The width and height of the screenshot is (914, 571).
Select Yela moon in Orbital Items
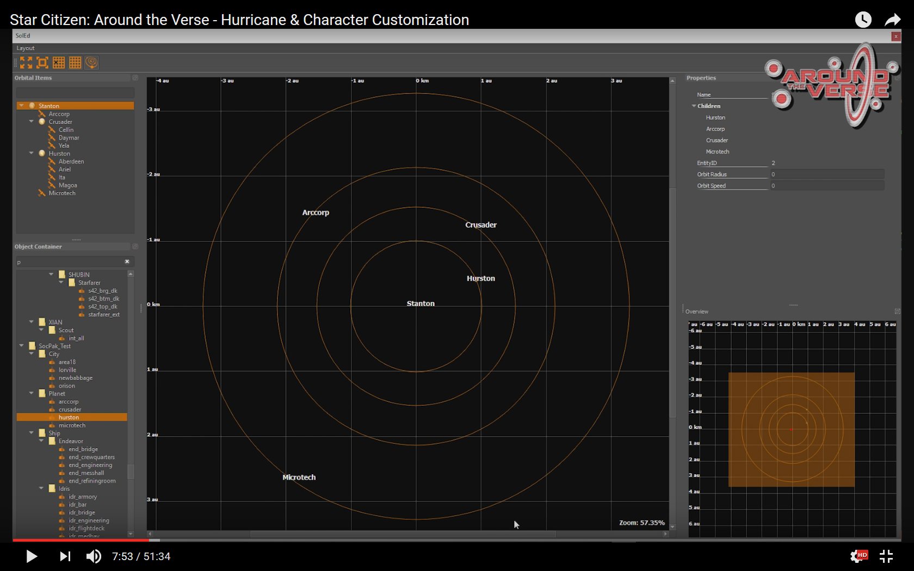[x=64, y=146]
